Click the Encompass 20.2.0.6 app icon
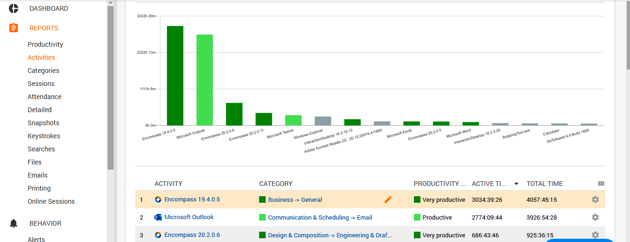The image size is (630, 242). pos(158,235)
